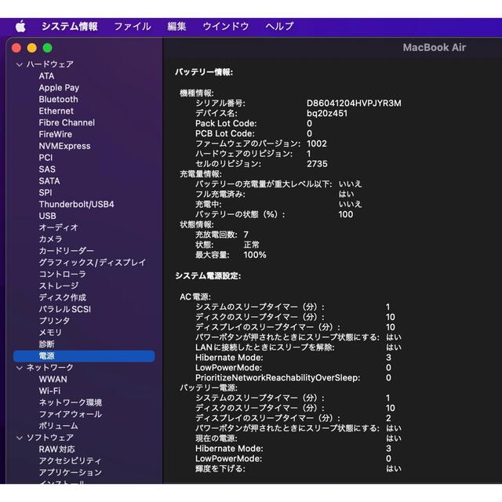Select ファイアウォール in the sidebar
Screen dimensions: 502x502
pyautogui.click(x=70, y=414)
